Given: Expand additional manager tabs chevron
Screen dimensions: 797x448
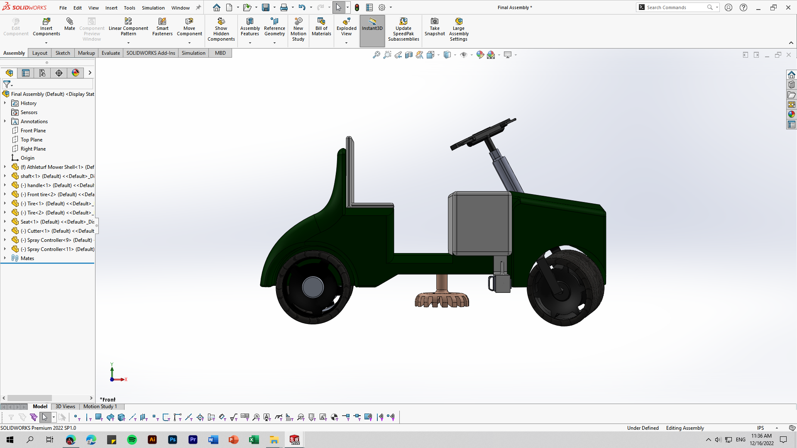Looking at the screenshot, I should [90, 73].
